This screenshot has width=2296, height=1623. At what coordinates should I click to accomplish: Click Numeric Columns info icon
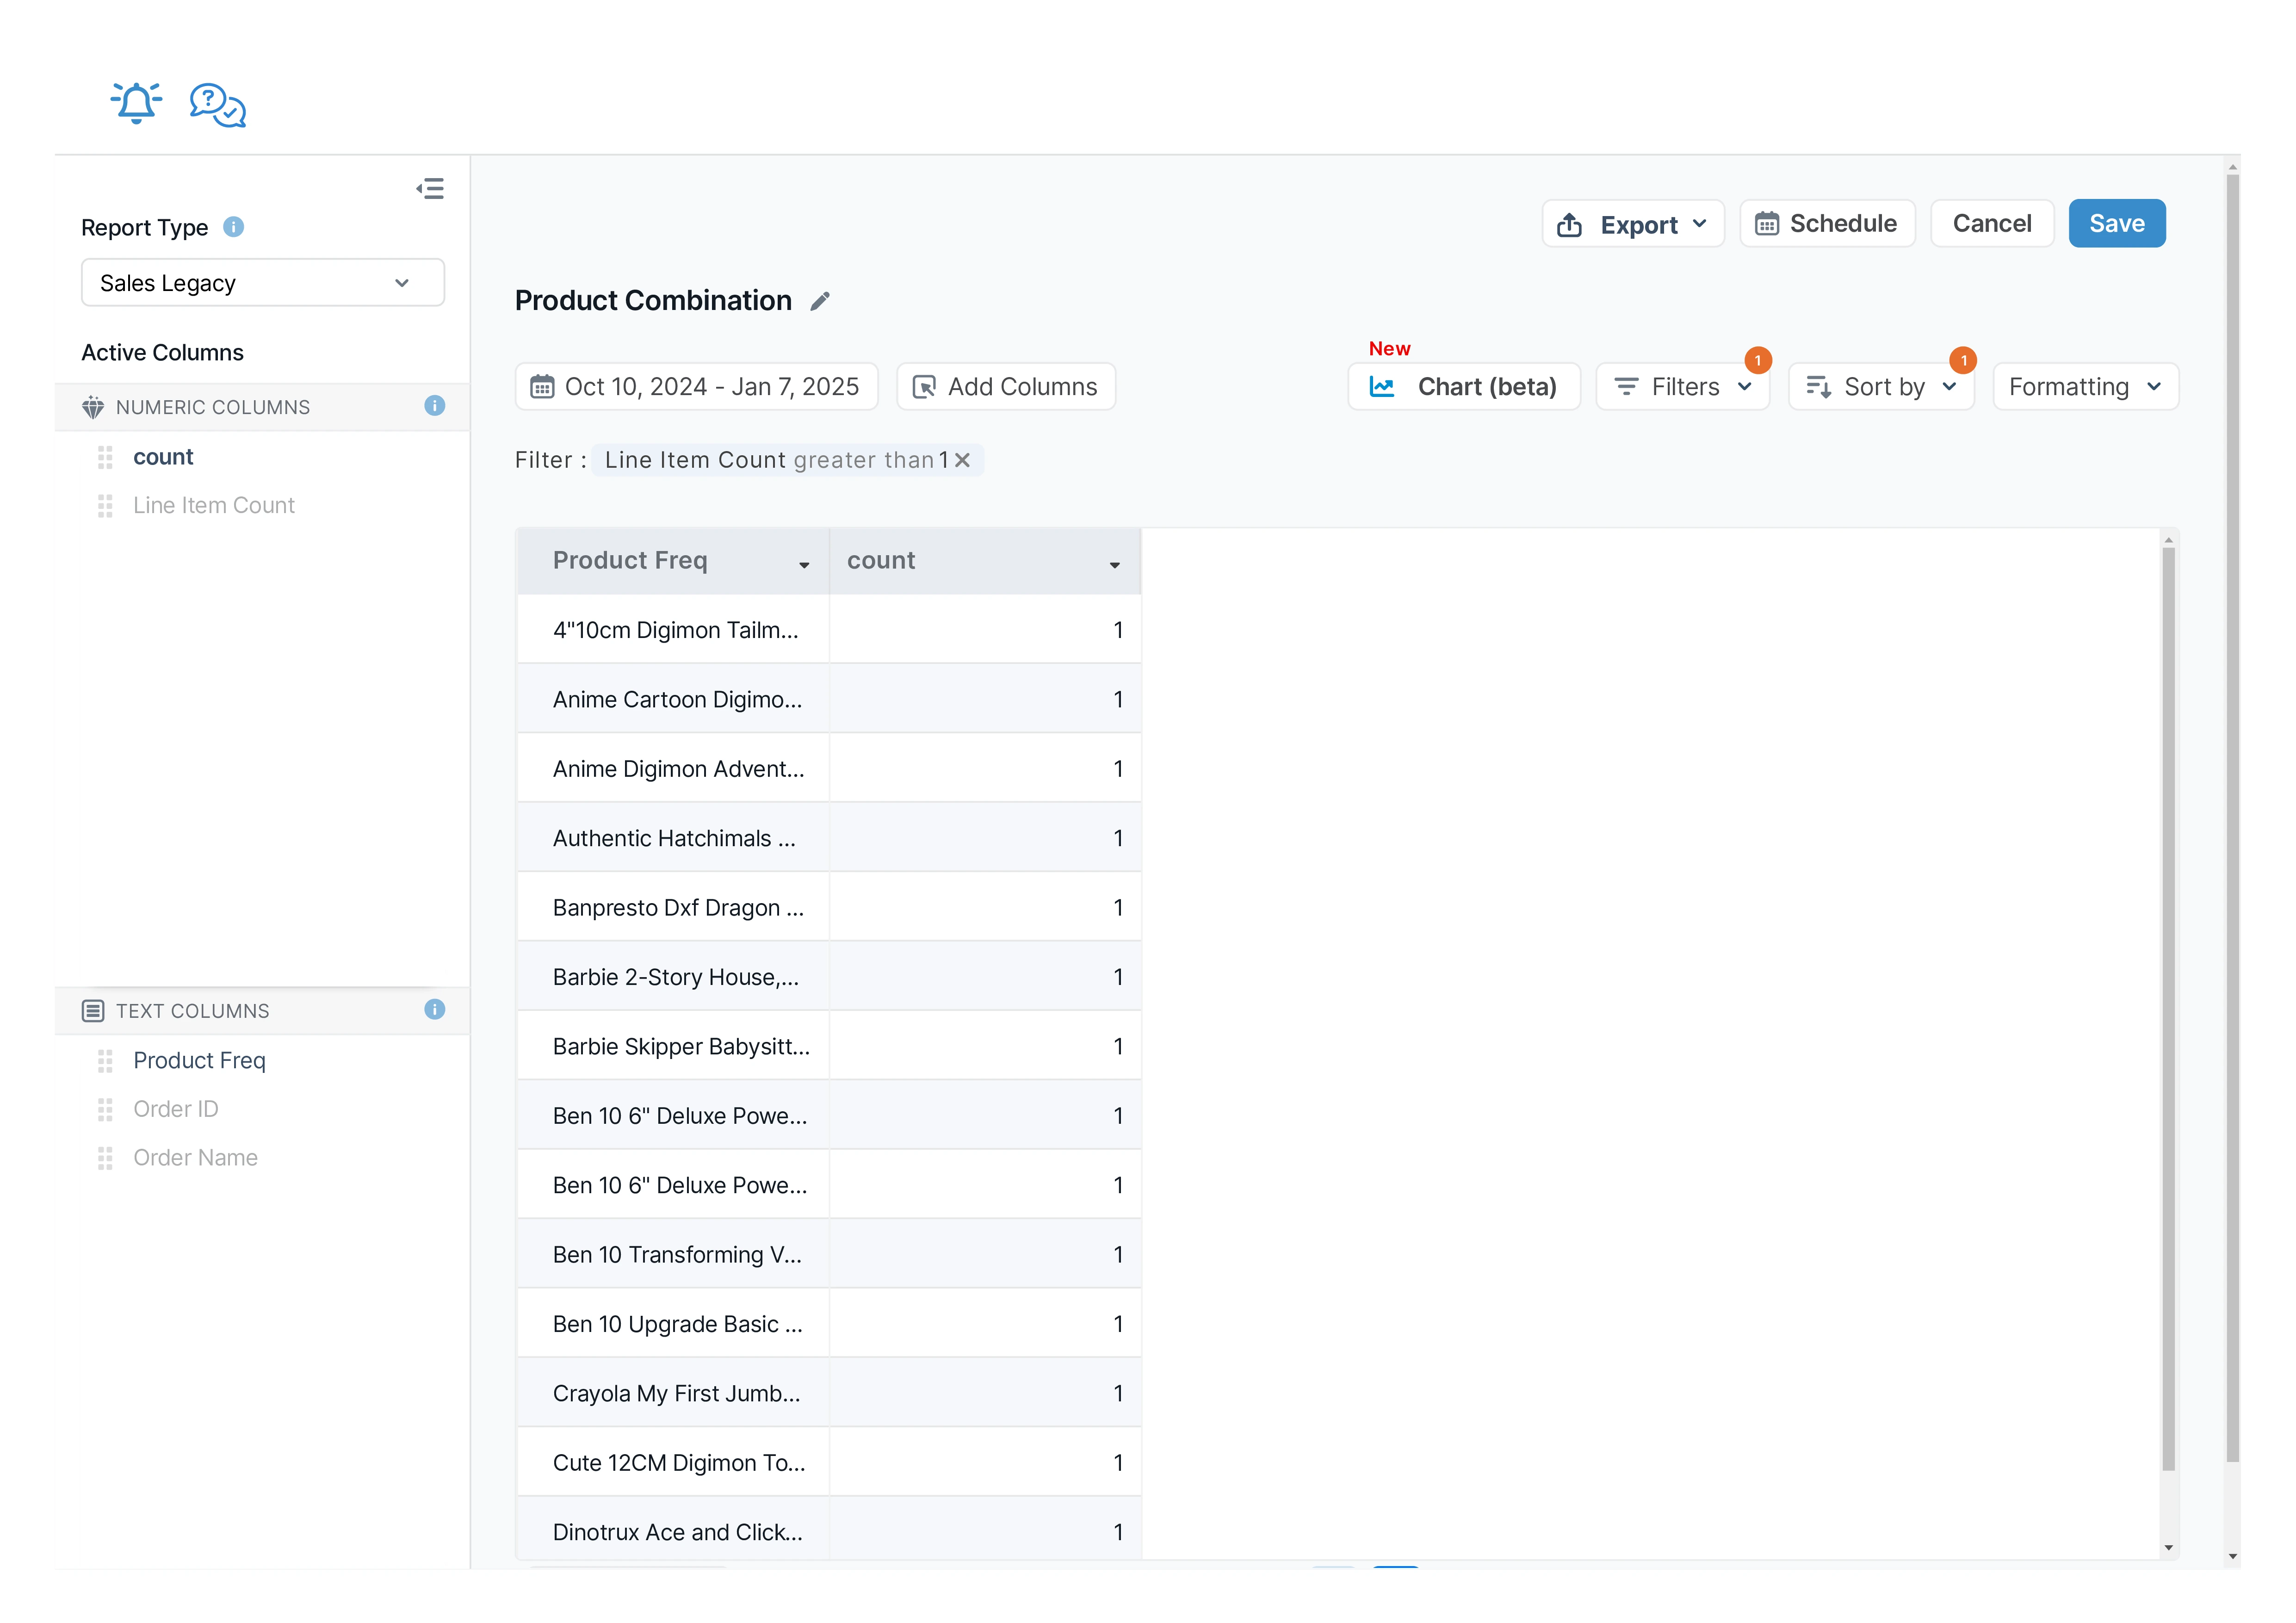pos(434,406)
